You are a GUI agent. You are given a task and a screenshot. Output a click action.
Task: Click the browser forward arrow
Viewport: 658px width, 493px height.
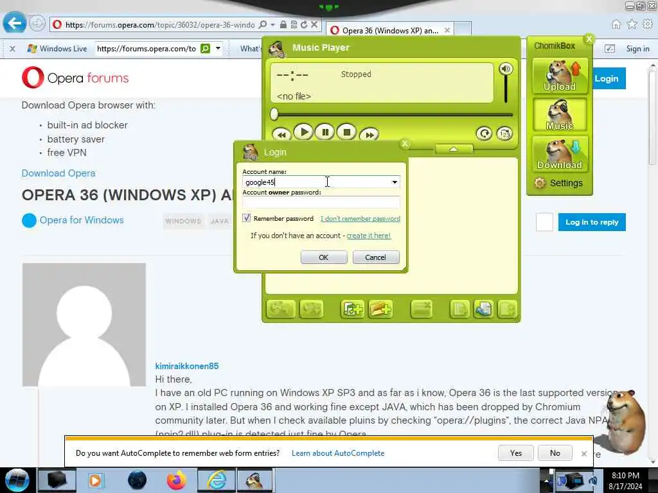tap(37, 23)
